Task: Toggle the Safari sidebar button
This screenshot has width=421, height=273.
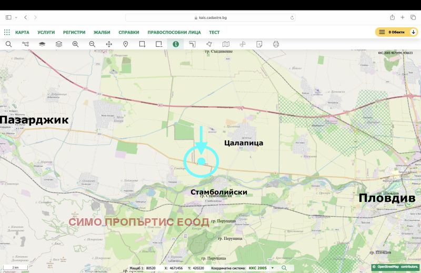Action: 8,17
